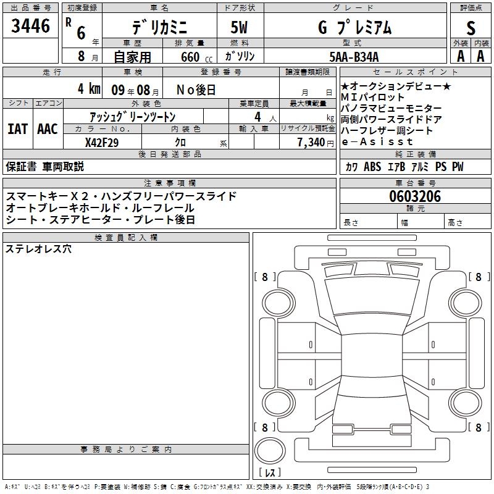Click the door type value 5W
The width and height of the screenshot is (494, 494).
[240, 27]
